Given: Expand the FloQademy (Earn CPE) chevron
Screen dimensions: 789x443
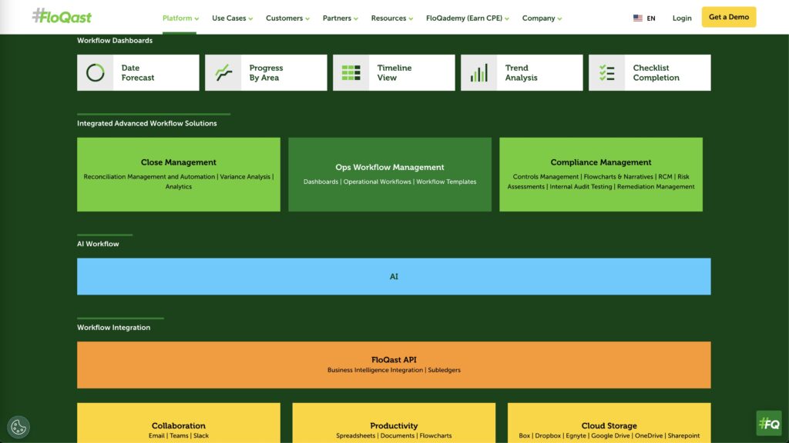Looking at the screenshot, I should (x=507, y=18).
